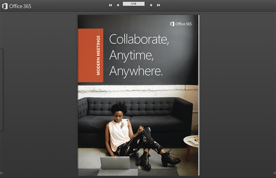Image resolution: width=276 pixels, height=178 pixels.
Task: Click the white brick wall strip above sofa
Action: (137, 90)
